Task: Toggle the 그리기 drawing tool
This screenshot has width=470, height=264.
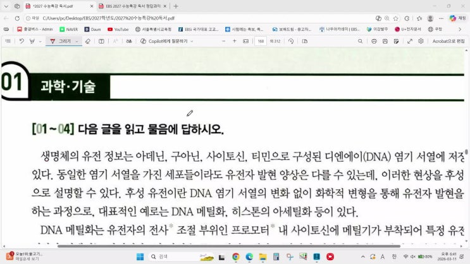Action: (x=61, y=41)
